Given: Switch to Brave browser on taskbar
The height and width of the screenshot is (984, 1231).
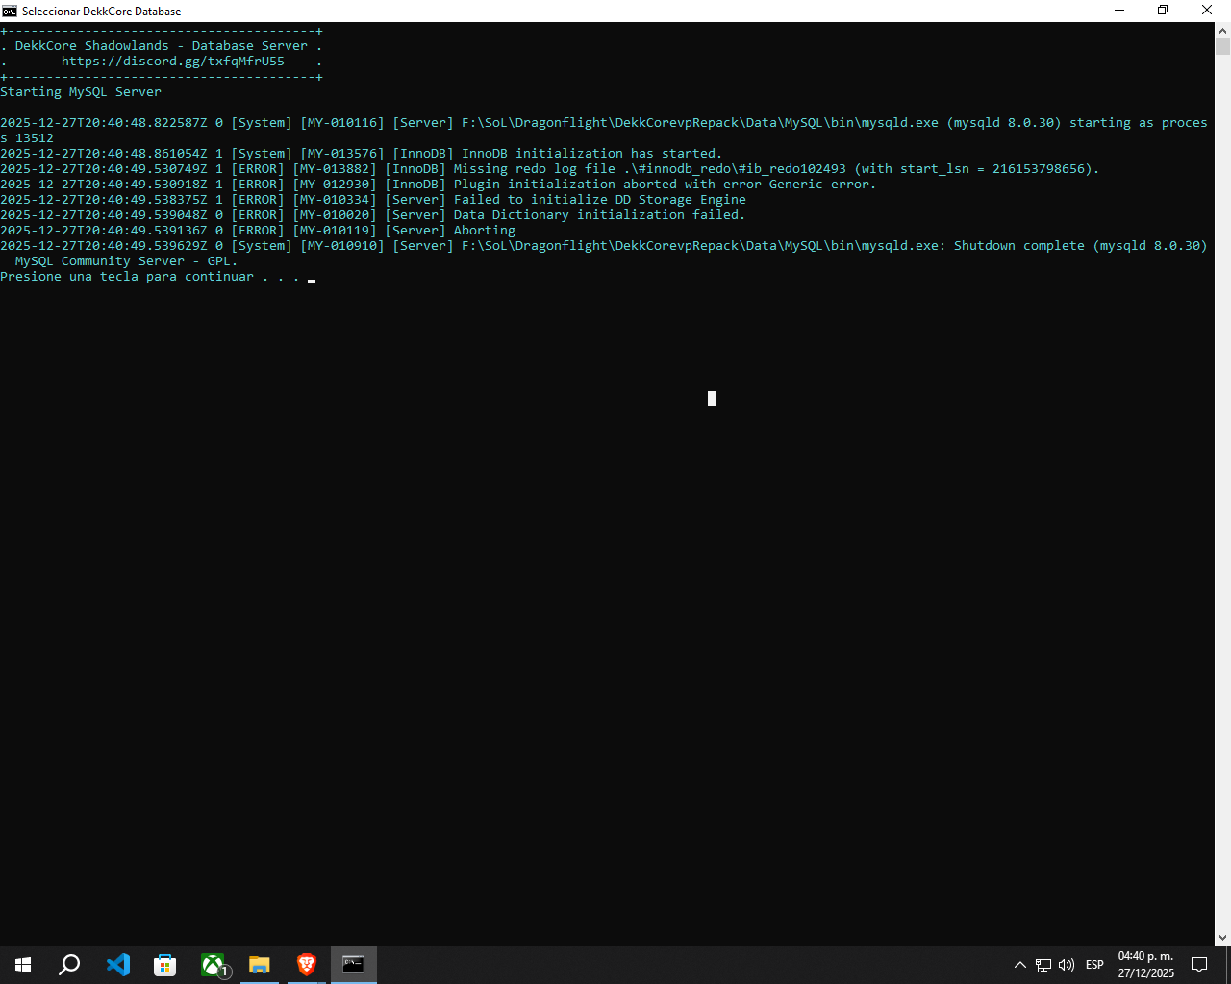Looking at the screenshot, I should click(307, 965).
